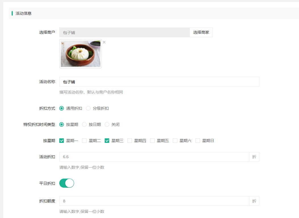Toggle off the 平日折扣 switch
This screenshot has width=299, height=218.
(67, 183)
